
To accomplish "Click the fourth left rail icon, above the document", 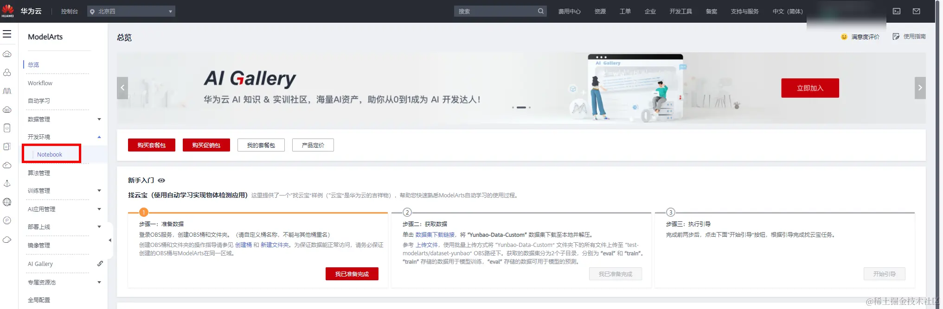I will pyautogui.click(x=7, y=110).
